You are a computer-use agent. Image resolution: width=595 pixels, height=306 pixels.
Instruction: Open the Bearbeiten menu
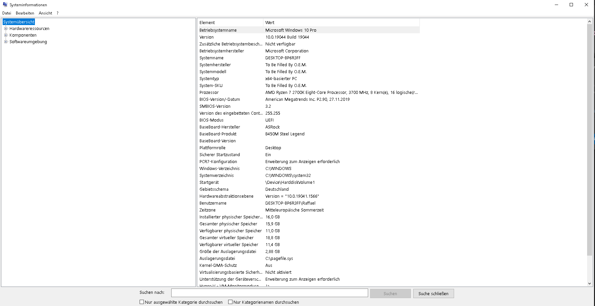(25, 13)
